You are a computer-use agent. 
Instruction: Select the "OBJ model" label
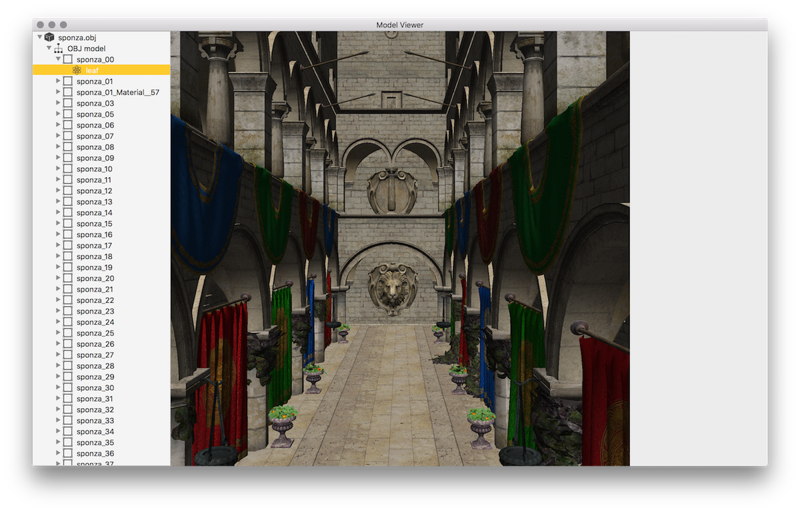(87, 49)
